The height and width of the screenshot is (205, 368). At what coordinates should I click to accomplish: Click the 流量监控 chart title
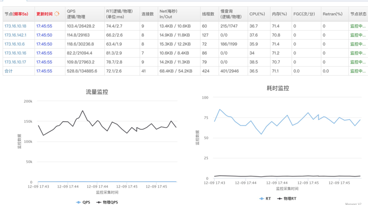click(97, 92)
